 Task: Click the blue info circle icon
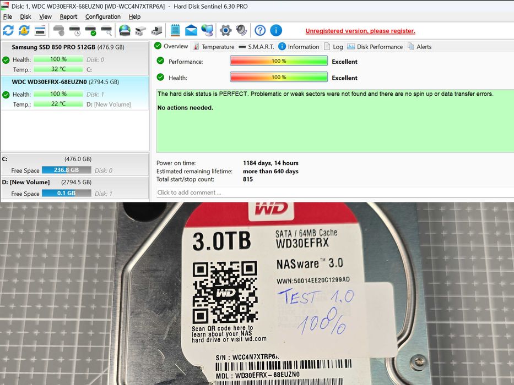click(x=276, y=30)
